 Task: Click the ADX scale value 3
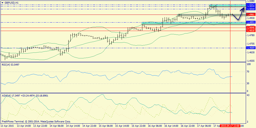click(247, 122)
